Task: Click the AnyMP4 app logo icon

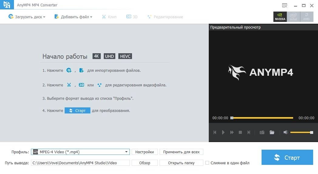Action: [x=7, y=5]
